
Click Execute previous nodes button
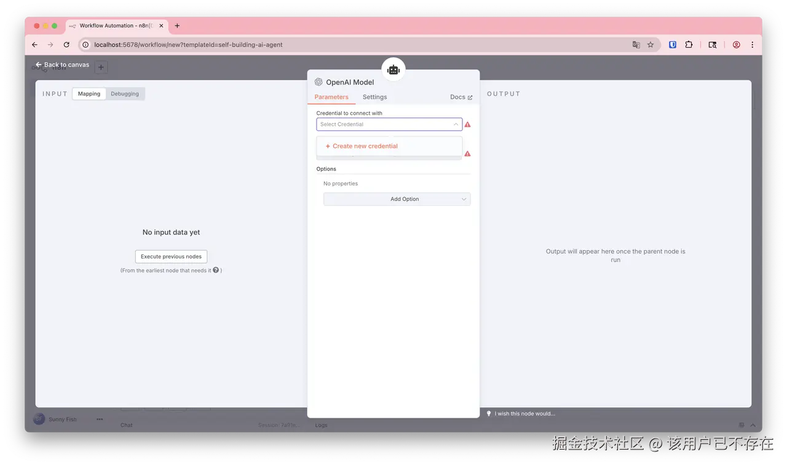(171, 257)
